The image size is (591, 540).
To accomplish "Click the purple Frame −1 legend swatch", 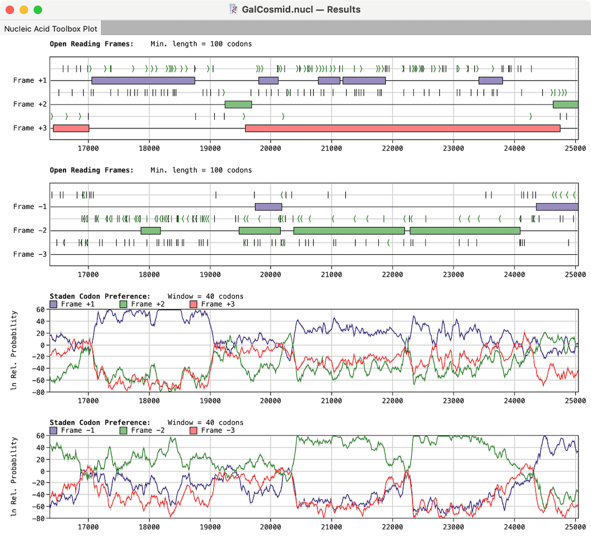I will (x=53, y=430).
